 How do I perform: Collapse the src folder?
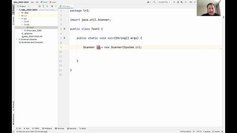(x=19, y=19)
